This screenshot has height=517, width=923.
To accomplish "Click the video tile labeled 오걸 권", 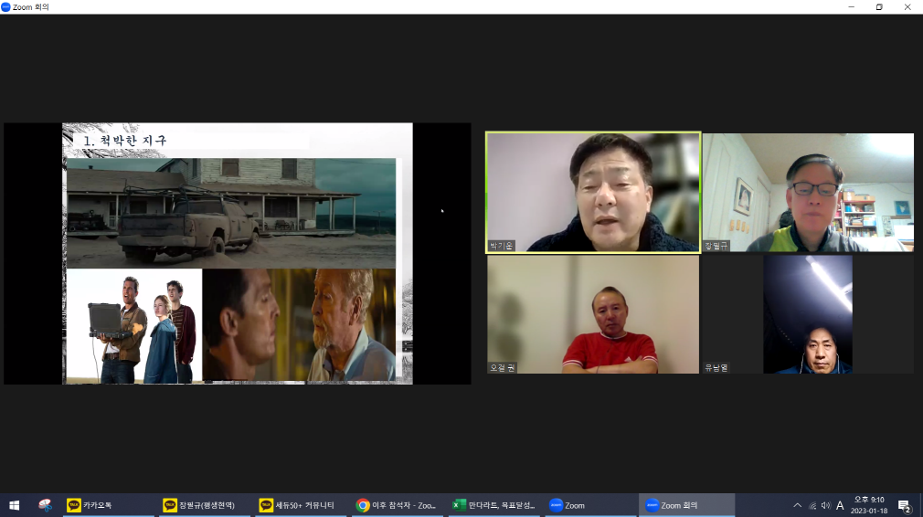I will (593, 314).
